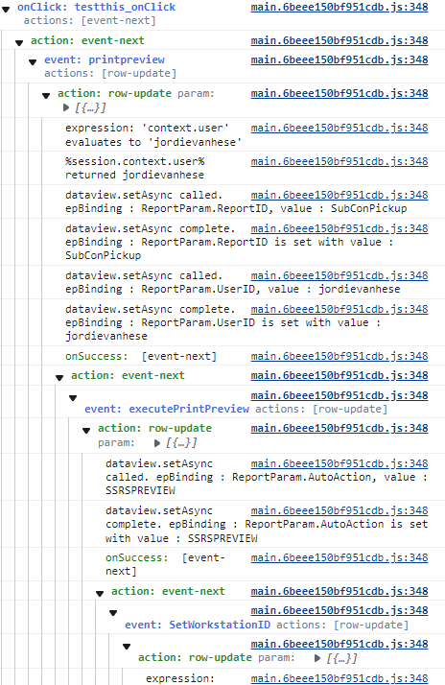This screenshot has height=685, width=445.
Task: Open the source link of the row-update action under printpreview
Action: tap(340, 93)
